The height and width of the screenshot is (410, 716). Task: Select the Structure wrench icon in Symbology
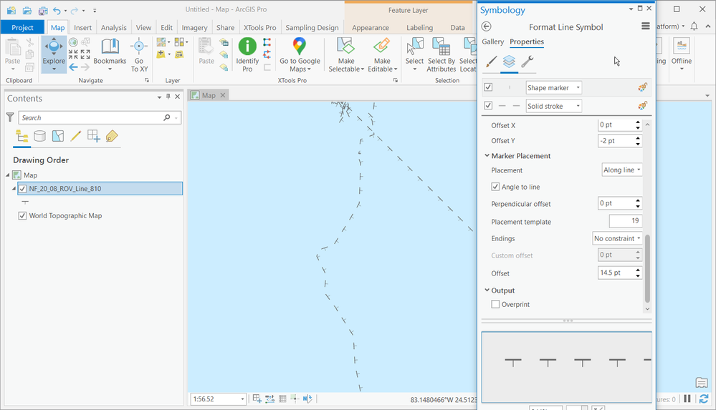528,61
